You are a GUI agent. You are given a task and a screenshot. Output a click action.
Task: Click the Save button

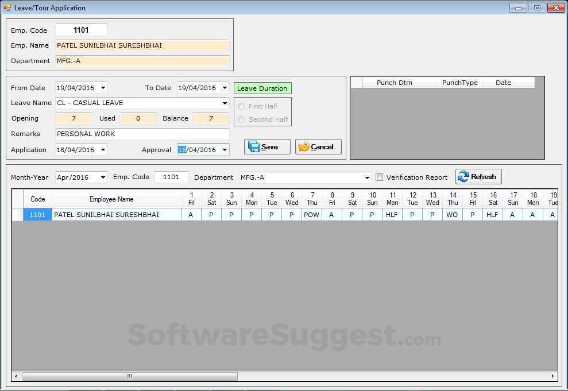(266, 146)
